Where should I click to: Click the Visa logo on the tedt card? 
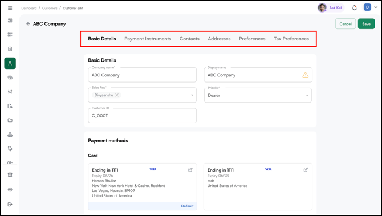click(269, 169)
